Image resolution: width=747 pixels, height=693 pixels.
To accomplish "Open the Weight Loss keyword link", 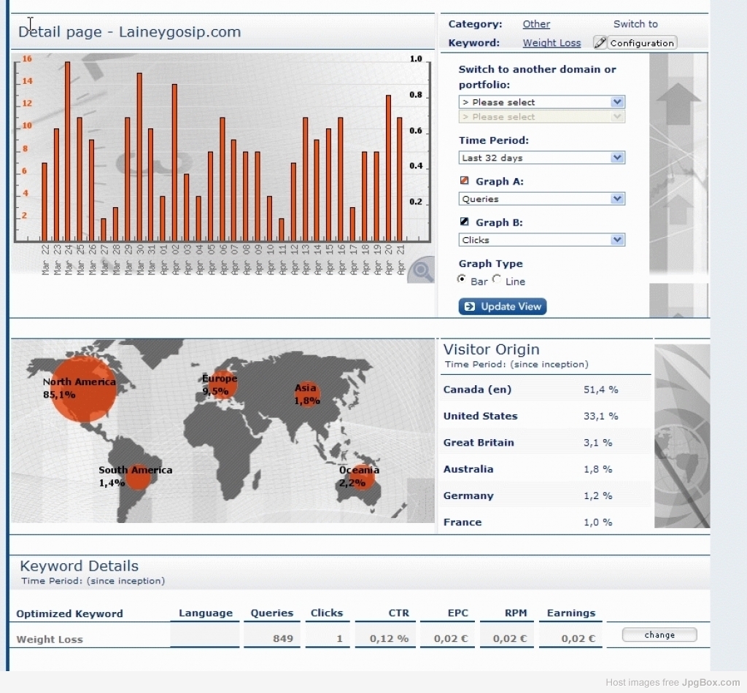I will (551, 43).
